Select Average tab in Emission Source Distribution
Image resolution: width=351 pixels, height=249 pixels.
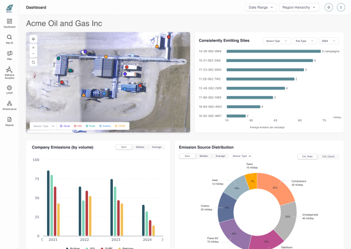pos(220,156)
